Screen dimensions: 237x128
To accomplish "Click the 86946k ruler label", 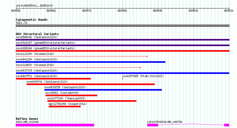I will pos(51,11).
